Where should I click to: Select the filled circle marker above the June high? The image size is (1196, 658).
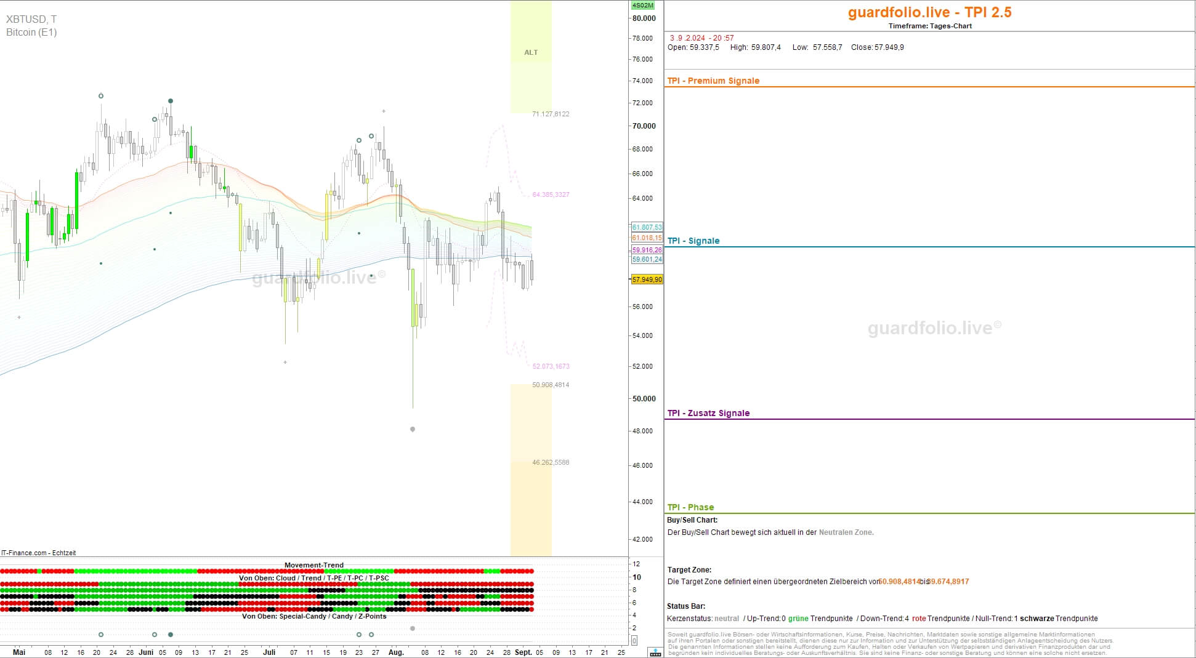pos(171,101)
